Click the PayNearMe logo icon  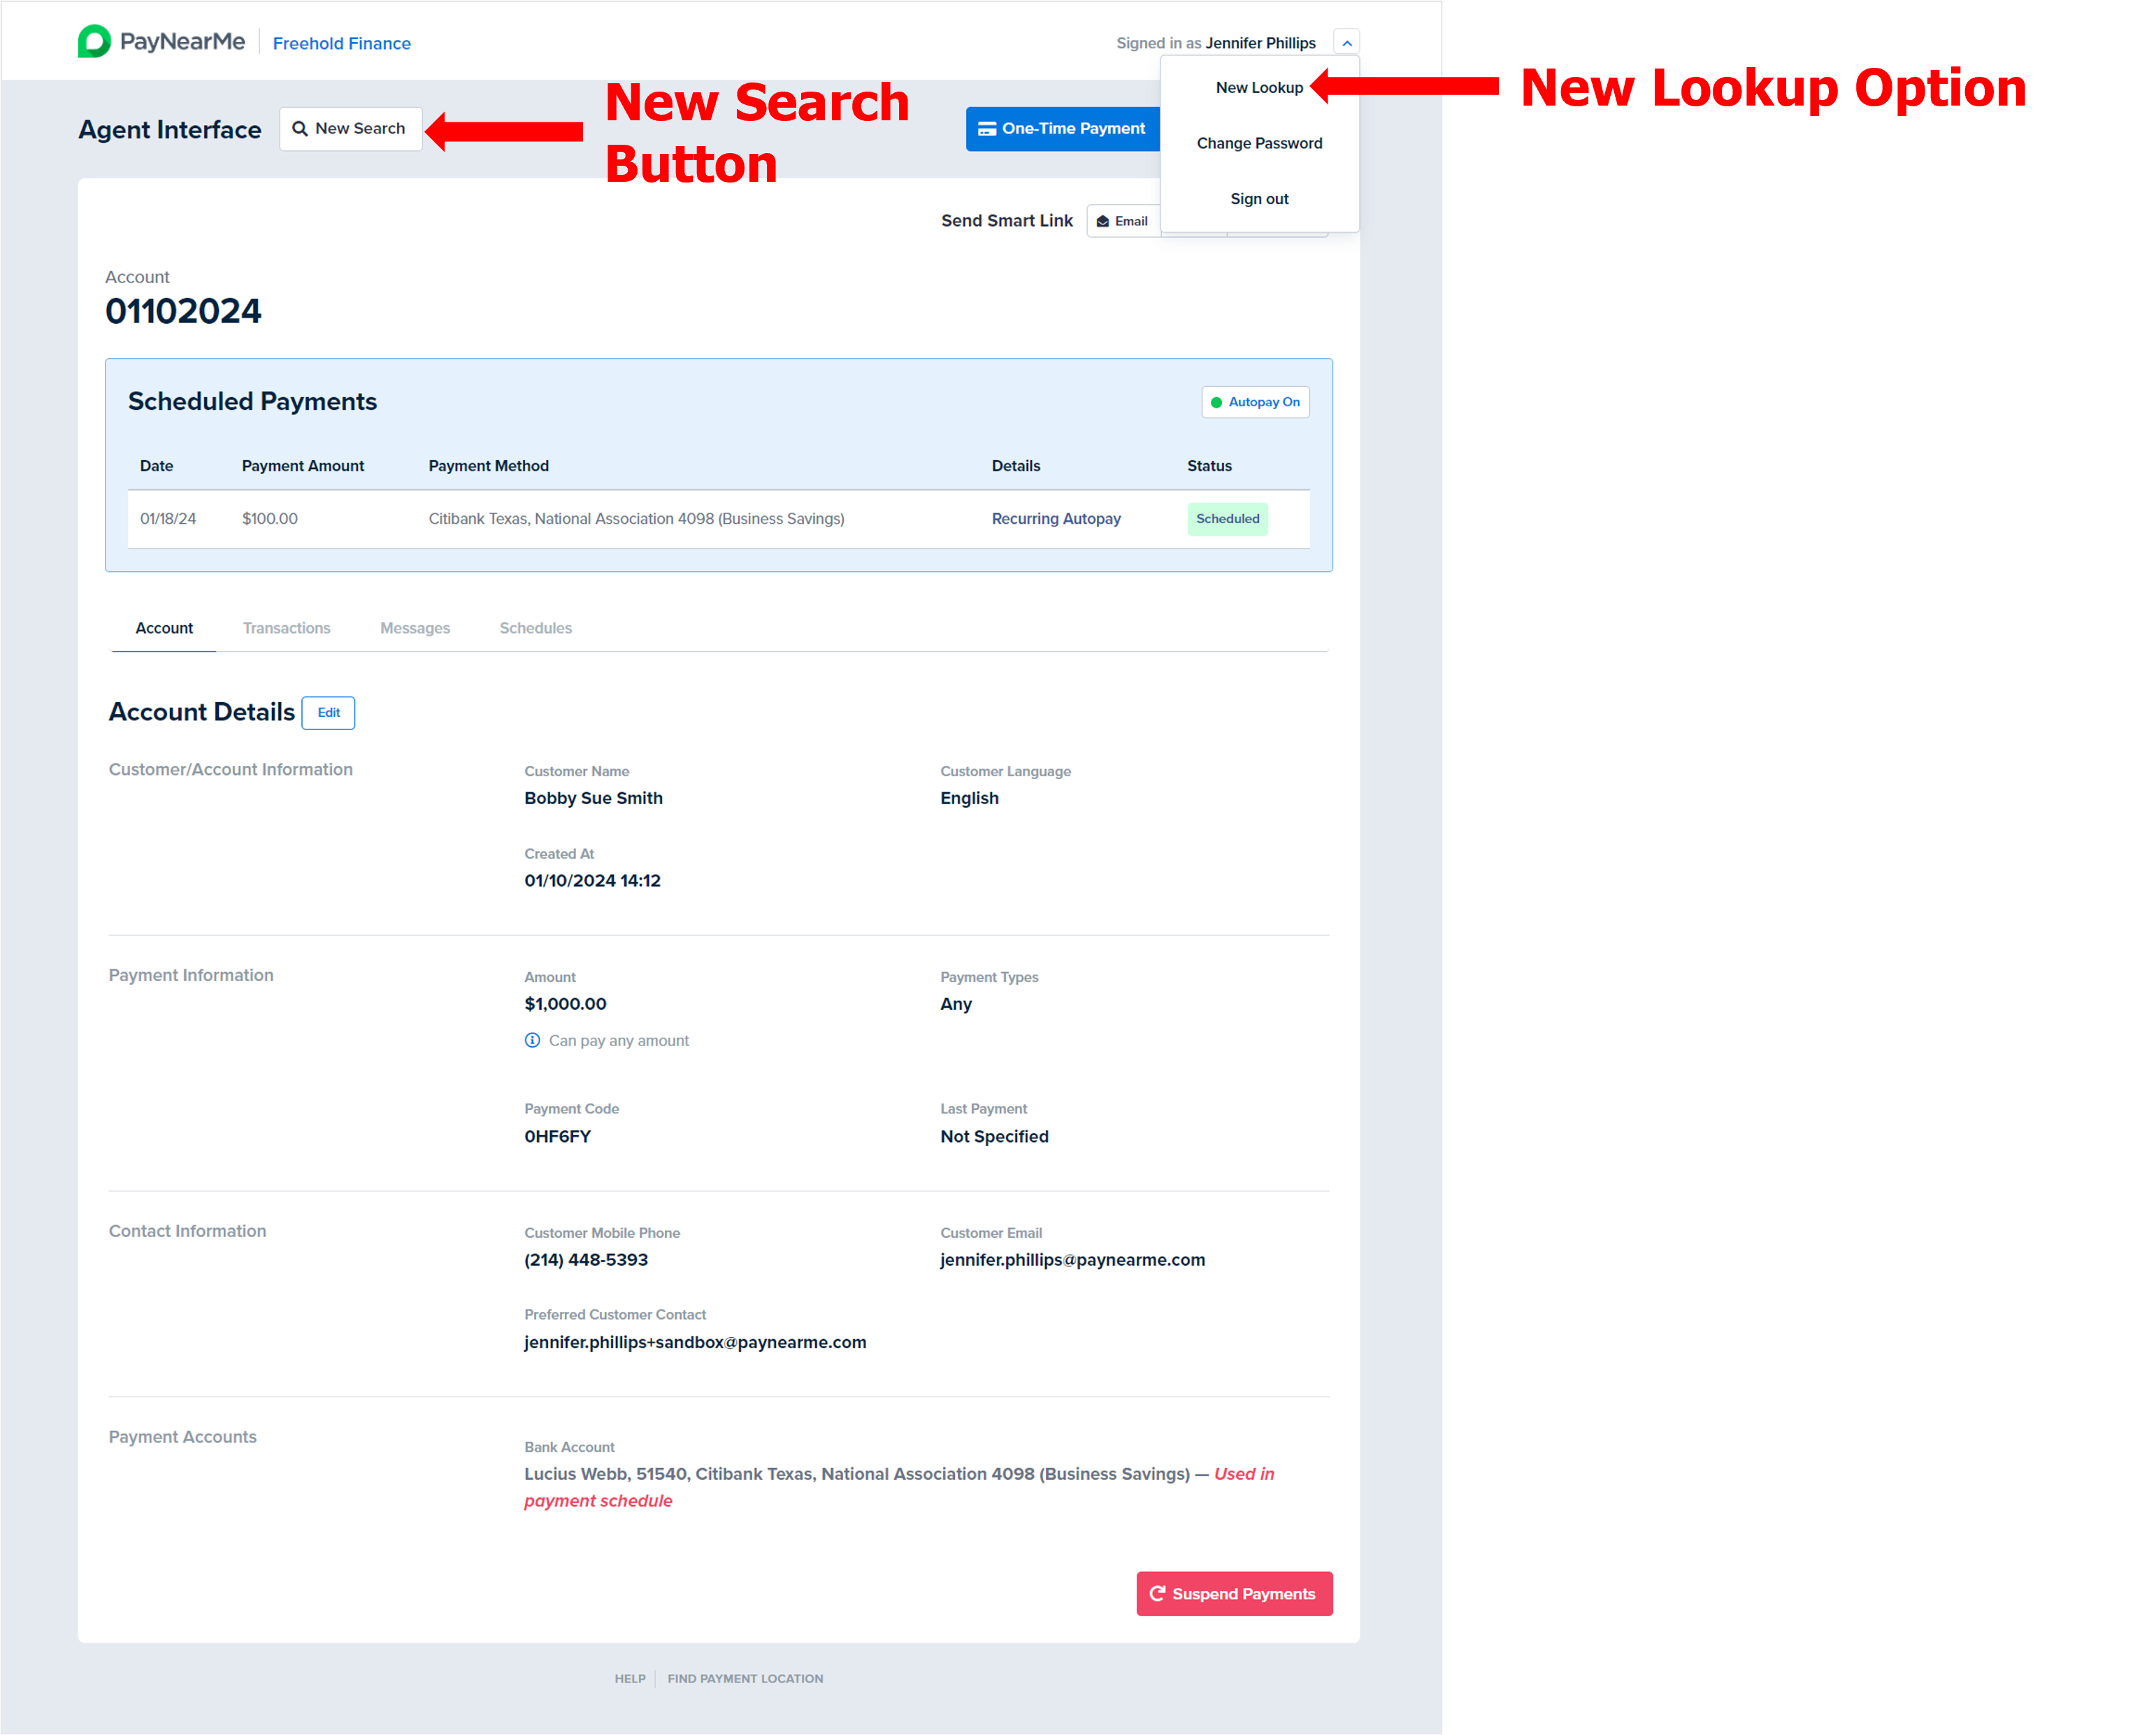tap(94, 41)
